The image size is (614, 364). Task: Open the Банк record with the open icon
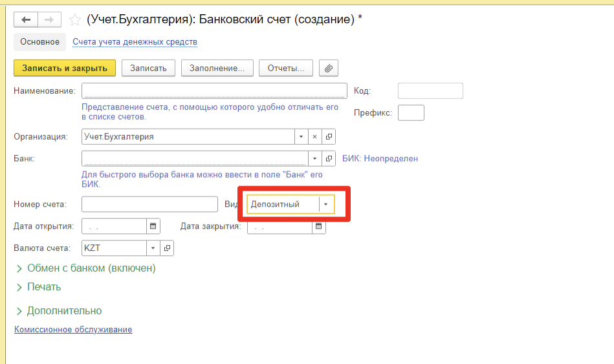click(x=329, y=158)
